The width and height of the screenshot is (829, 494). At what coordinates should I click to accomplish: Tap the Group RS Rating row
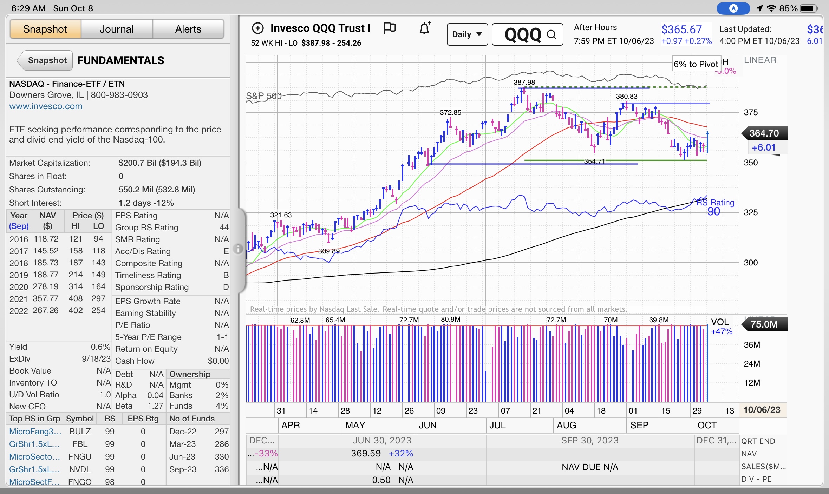click(172, 227)
